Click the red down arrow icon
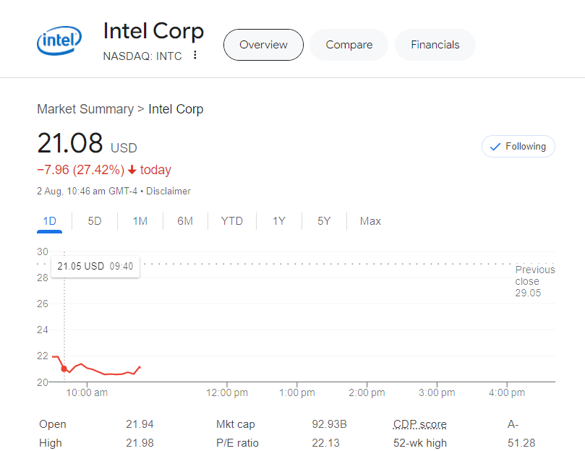Screen dimensions: 585x451 (132, 171)
